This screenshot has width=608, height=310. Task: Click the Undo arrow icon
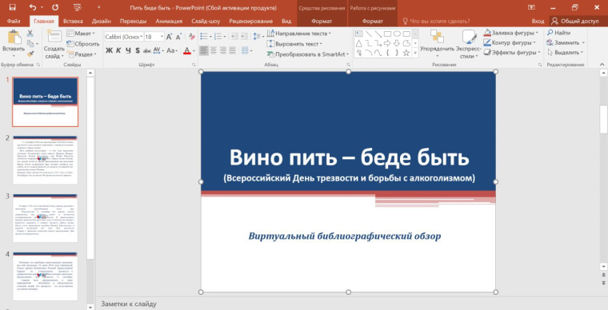point(33,7)
